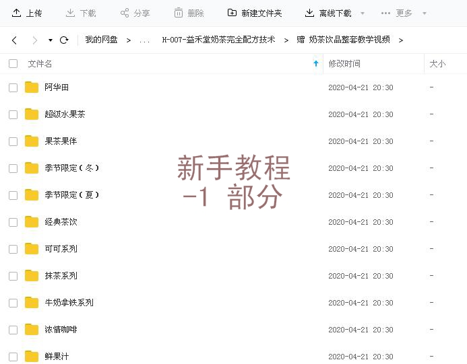Open the 经典茶饮 folder icon
The height and width of the screenshot is (364, 467).
(32, 221)
